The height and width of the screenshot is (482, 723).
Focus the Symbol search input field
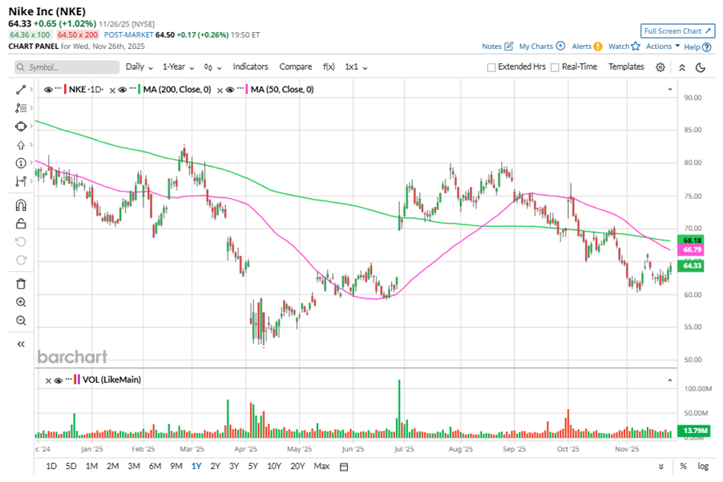tap(67, 67)
